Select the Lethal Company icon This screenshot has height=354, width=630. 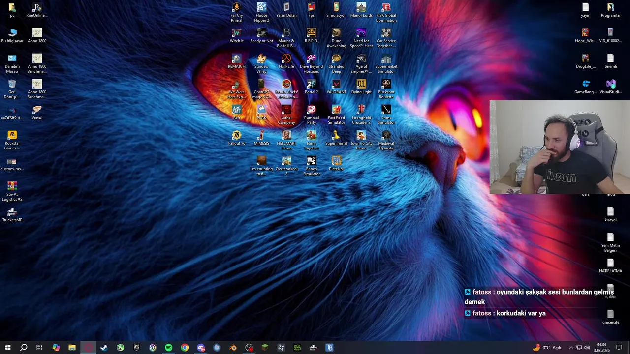tap(286, 115)
